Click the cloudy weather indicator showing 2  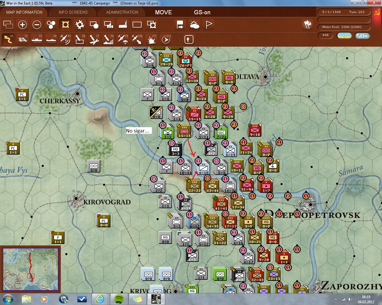(362, 35)
